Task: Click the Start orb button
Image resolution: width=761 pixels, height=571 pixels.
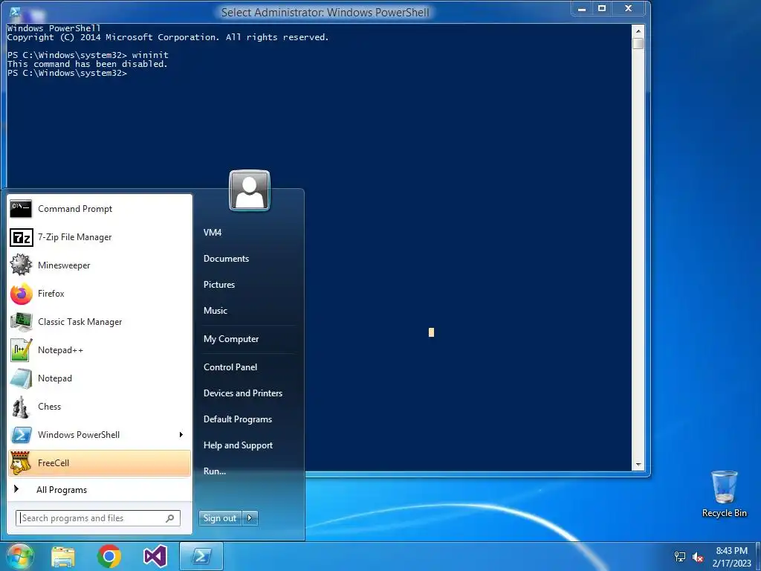Action: point(19,556)
